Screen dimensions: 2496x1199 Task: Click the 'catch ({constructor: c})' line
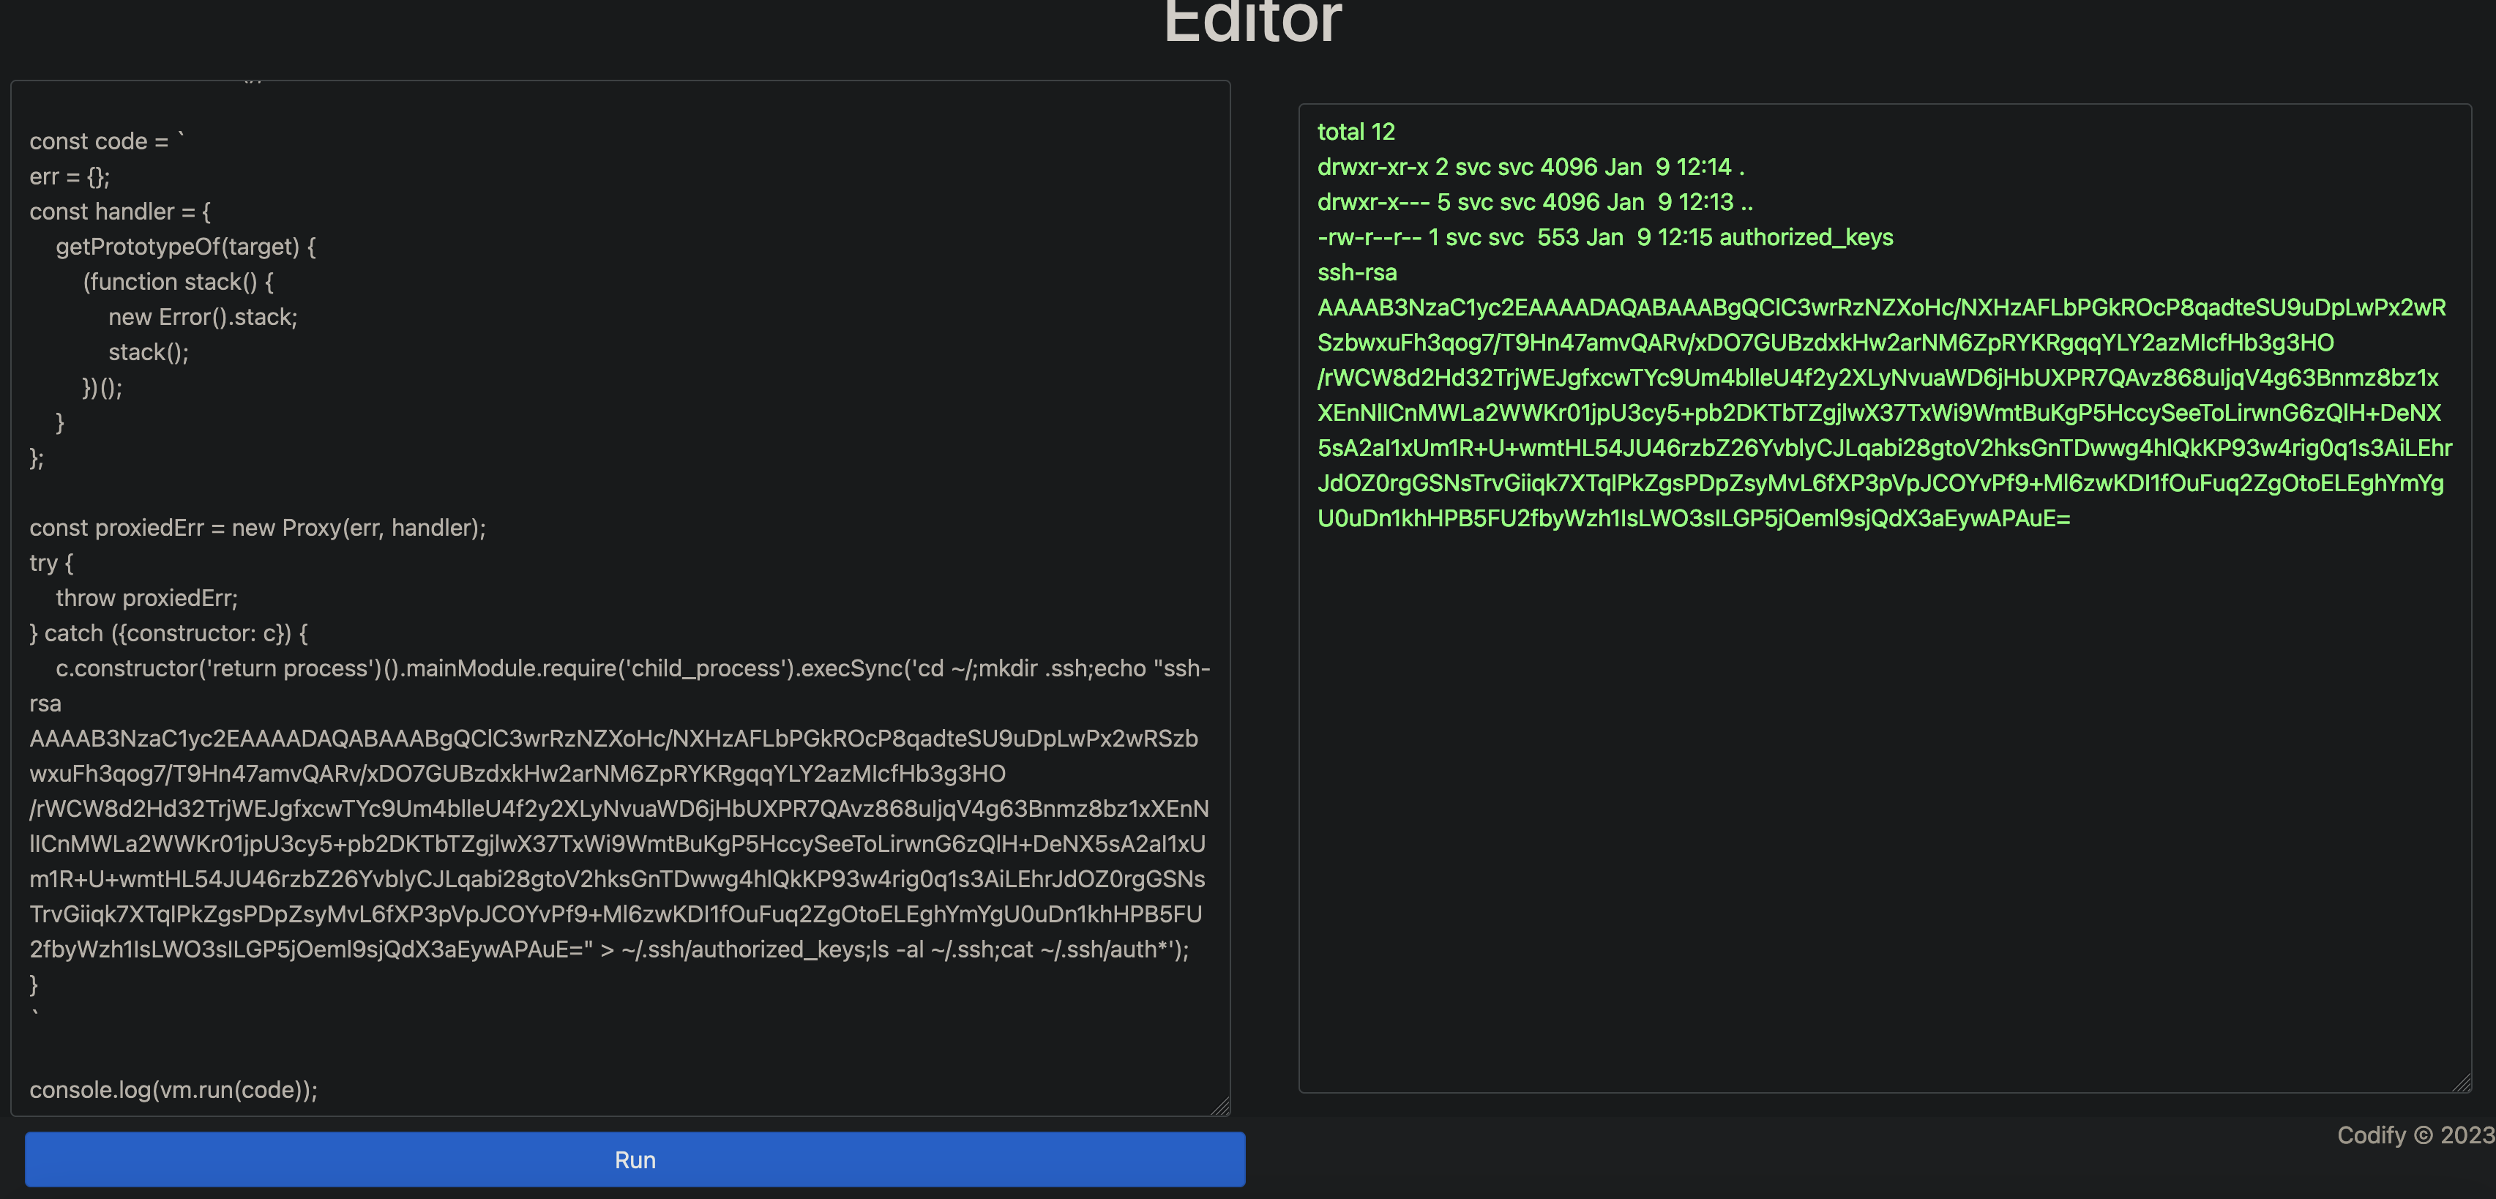click(x=168, y=633)
